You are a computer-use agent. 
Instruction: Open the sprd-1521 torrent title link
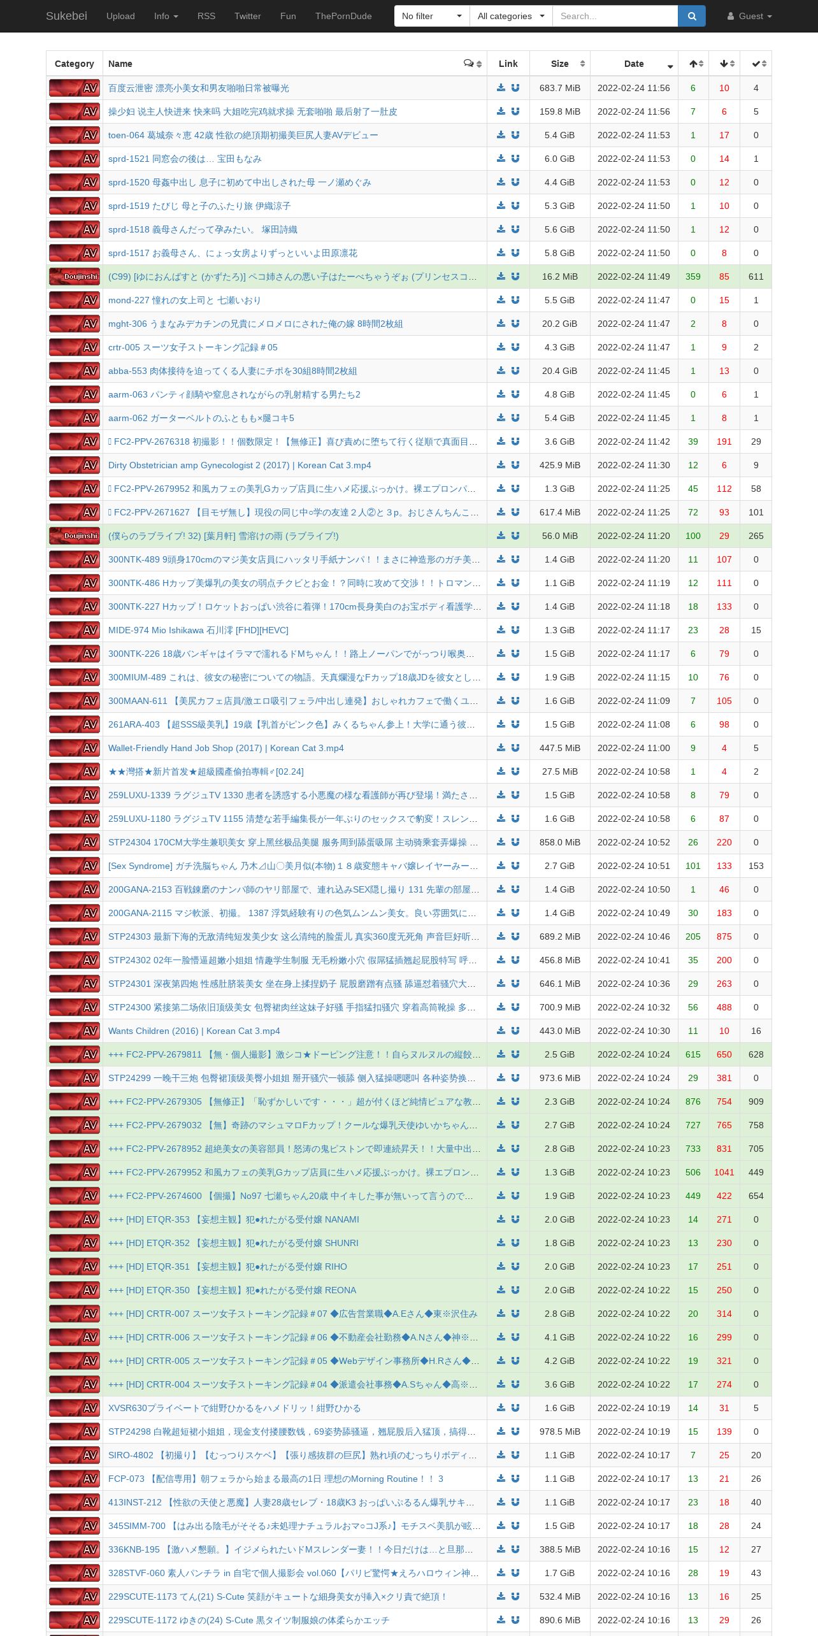185,159
